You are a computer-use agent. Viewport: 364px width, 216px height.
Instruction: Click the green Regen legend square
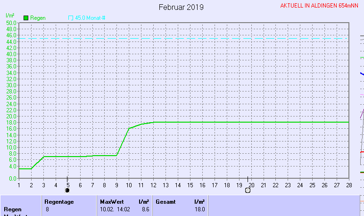[26, 18]
